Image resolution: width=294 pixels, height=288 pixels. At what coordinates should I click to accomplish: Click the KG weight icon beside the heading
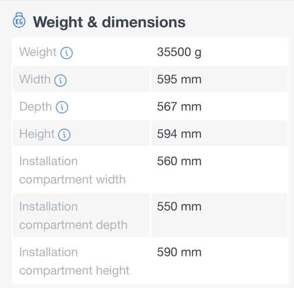pos(19,21)
